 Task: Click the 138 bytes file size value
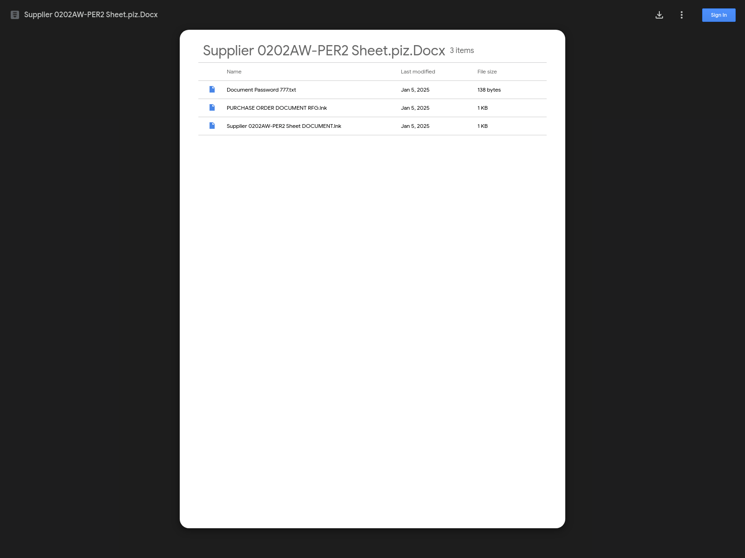pyautogui.click(x=489, y=90)
